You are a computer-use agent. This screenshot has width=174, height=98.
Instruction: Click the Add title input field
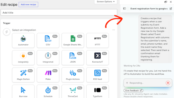pyautogui.click(x=59, y=13)
